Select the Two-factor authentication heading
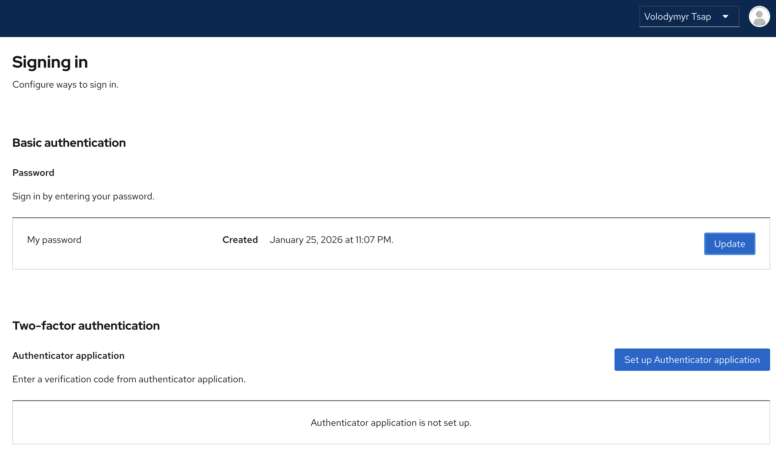 [x=86, y=326]
